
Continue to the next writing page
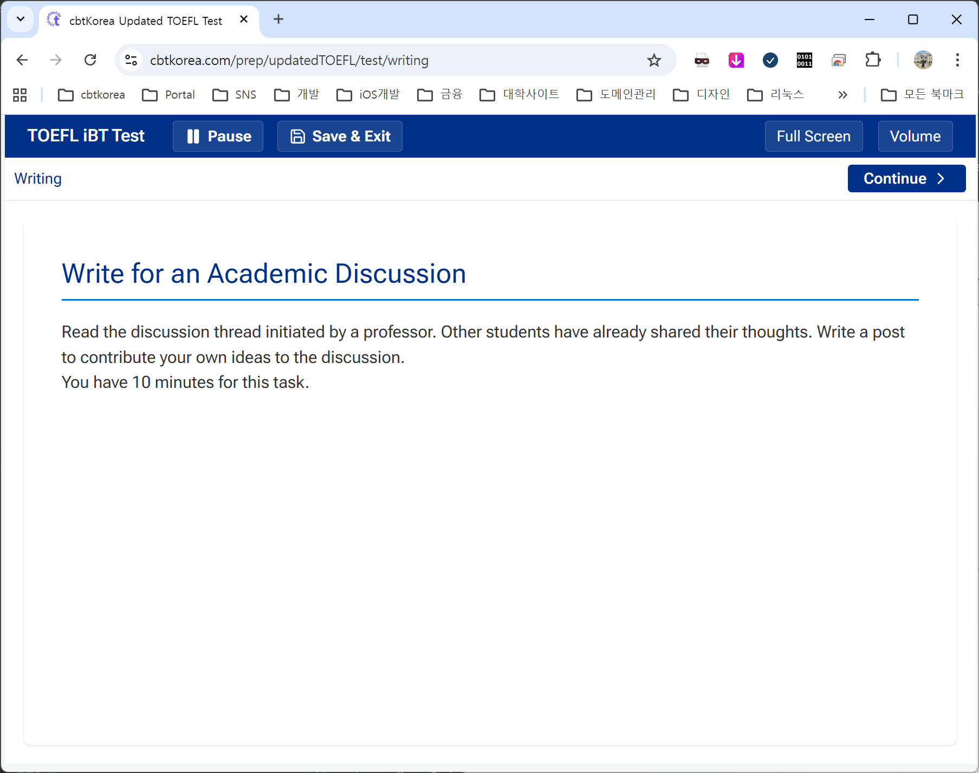906,178
